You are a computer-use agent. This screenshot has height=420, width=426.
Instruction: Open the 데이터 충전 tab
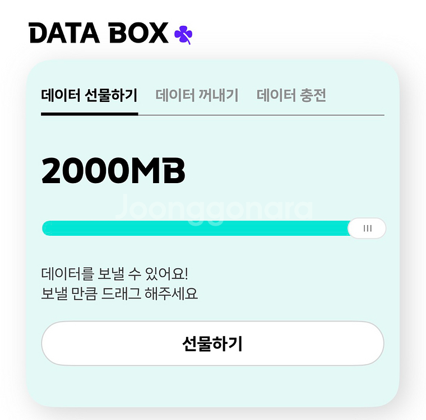pos(291,96)
